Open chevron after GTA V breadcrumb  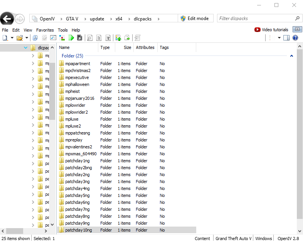tap(85, 19)
